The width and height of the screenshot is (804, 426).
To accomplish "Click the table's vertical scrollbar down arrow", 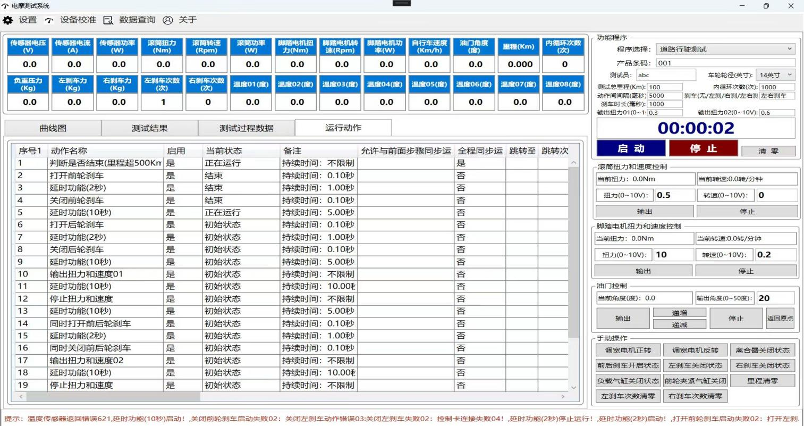I will click(573, 387).
